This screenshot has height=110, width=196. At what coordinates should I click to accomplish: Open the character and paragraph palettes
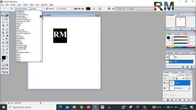coord(100,9)
